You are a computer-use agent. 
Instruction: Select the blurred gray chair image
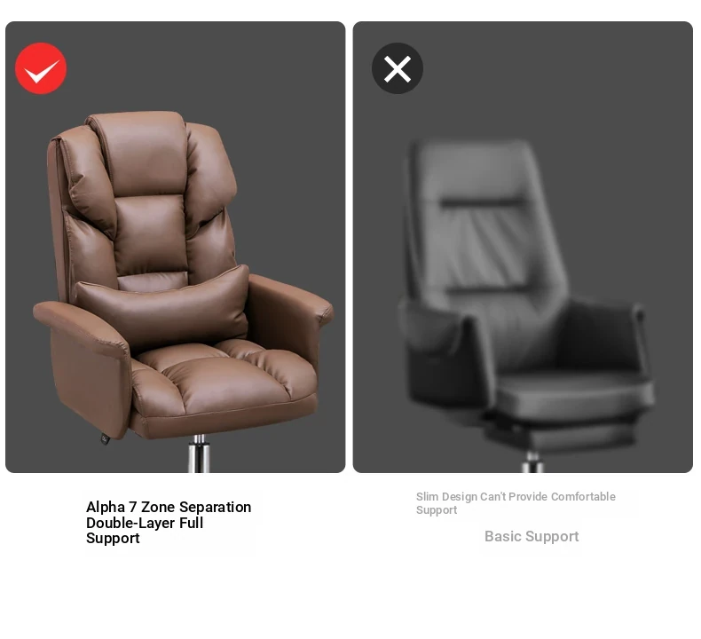(x=527, y=306)
